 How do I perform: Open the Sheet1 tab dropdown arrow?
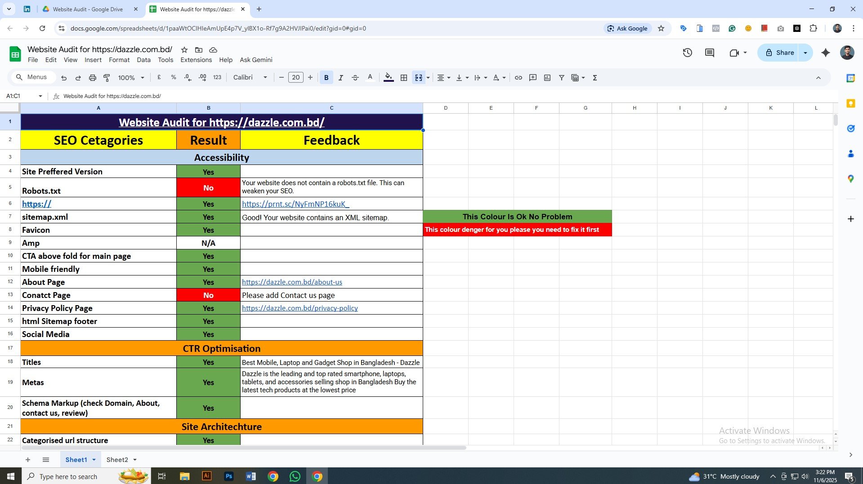pyautogui.click(x=94, y=459)
